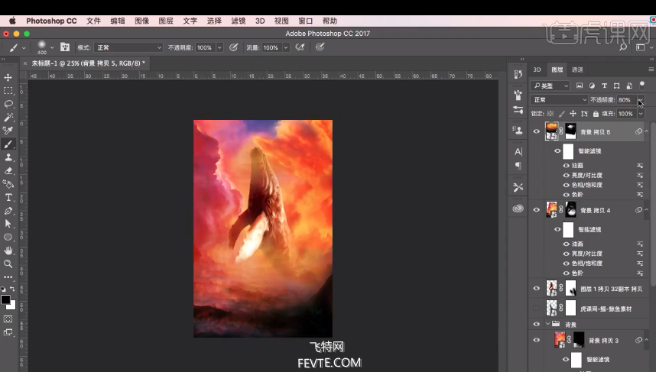Toggle Quick Mask mode icon

(x=8, y=319)
